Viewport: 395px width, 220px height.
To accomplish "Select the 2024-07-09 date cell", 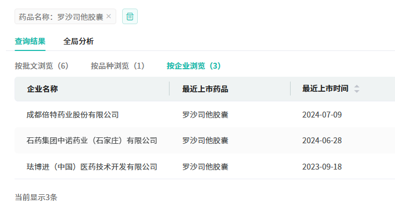I will [x=322, y=115].
